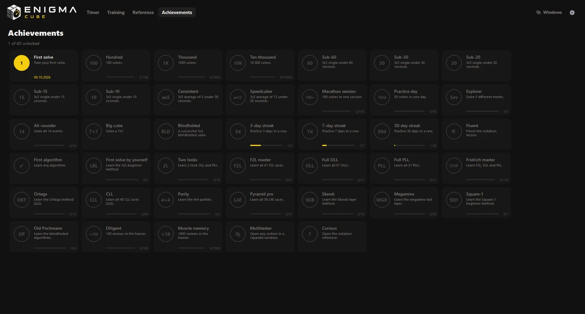Click the Achievements page heading
The image size is (585, 314).
click(36, 33)
